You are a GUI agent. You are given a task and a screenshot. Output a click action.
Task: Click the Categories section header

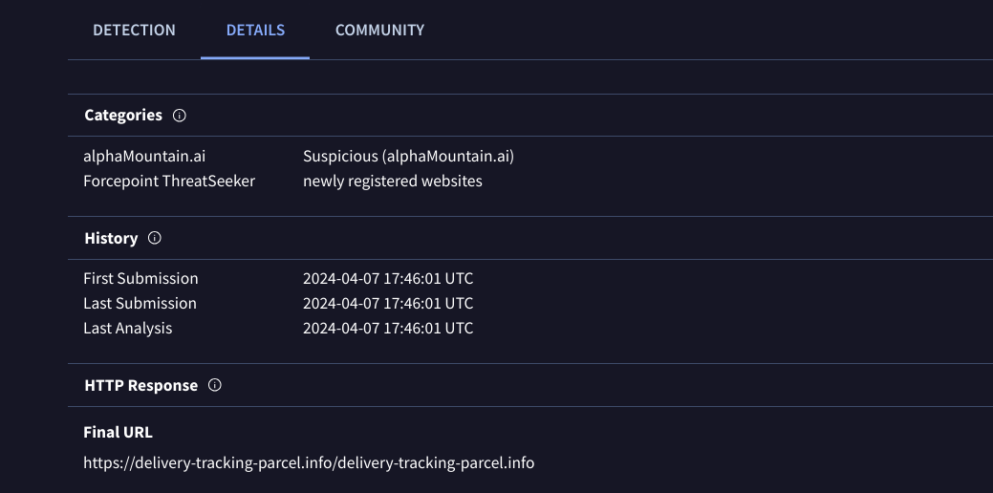[x=123, y=116]
